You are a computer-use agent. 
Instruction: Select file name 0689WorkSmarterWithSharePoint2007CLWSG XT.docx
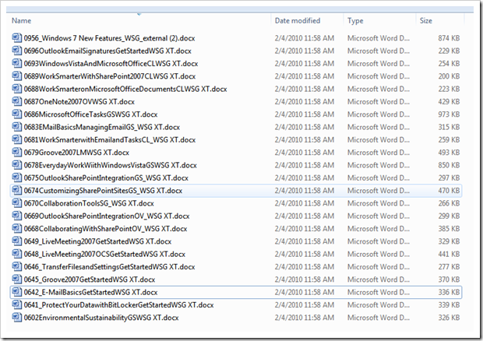[110, 76]
